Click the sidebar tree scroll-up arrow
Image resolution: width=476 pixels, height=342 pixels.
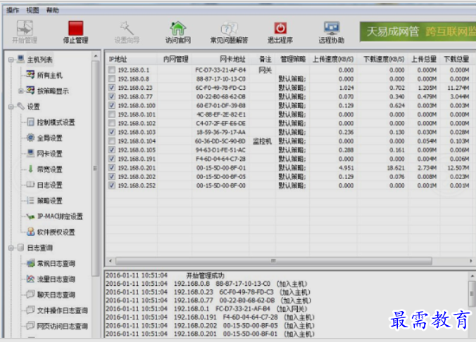pos(96,56)
